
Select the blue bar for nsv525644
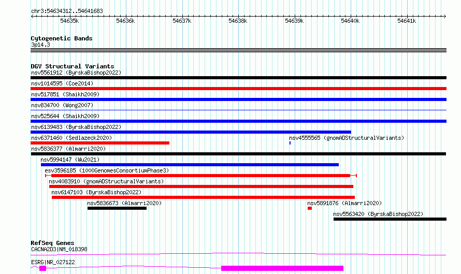click(x=238, y=121)
